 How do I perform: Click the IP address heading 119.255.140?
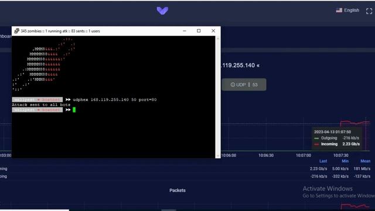click(x=240, y=65)
